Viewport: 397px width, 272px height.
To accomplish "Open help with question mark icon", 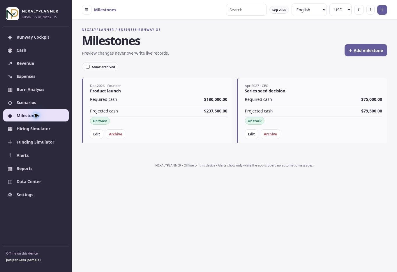I will pyautogui.click(x=370, y=10).
